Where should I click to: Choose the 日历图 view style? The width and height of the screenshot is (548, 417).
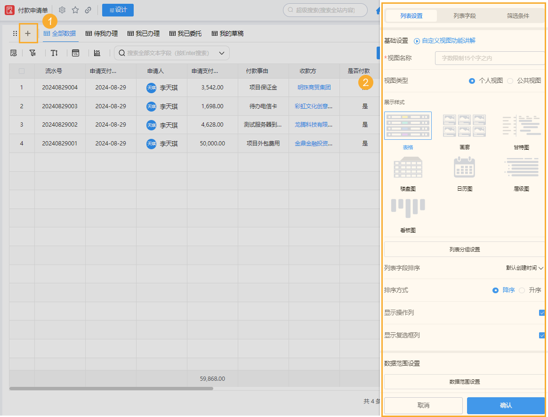(x=464, y=167)
